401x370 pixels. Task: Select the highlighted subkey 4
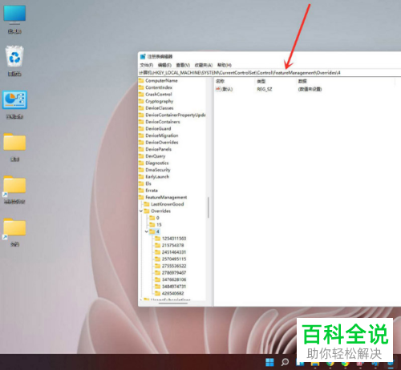pos(158,231)
